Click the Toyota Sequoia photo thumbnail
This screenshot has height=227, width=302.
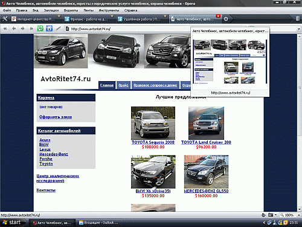153,123
